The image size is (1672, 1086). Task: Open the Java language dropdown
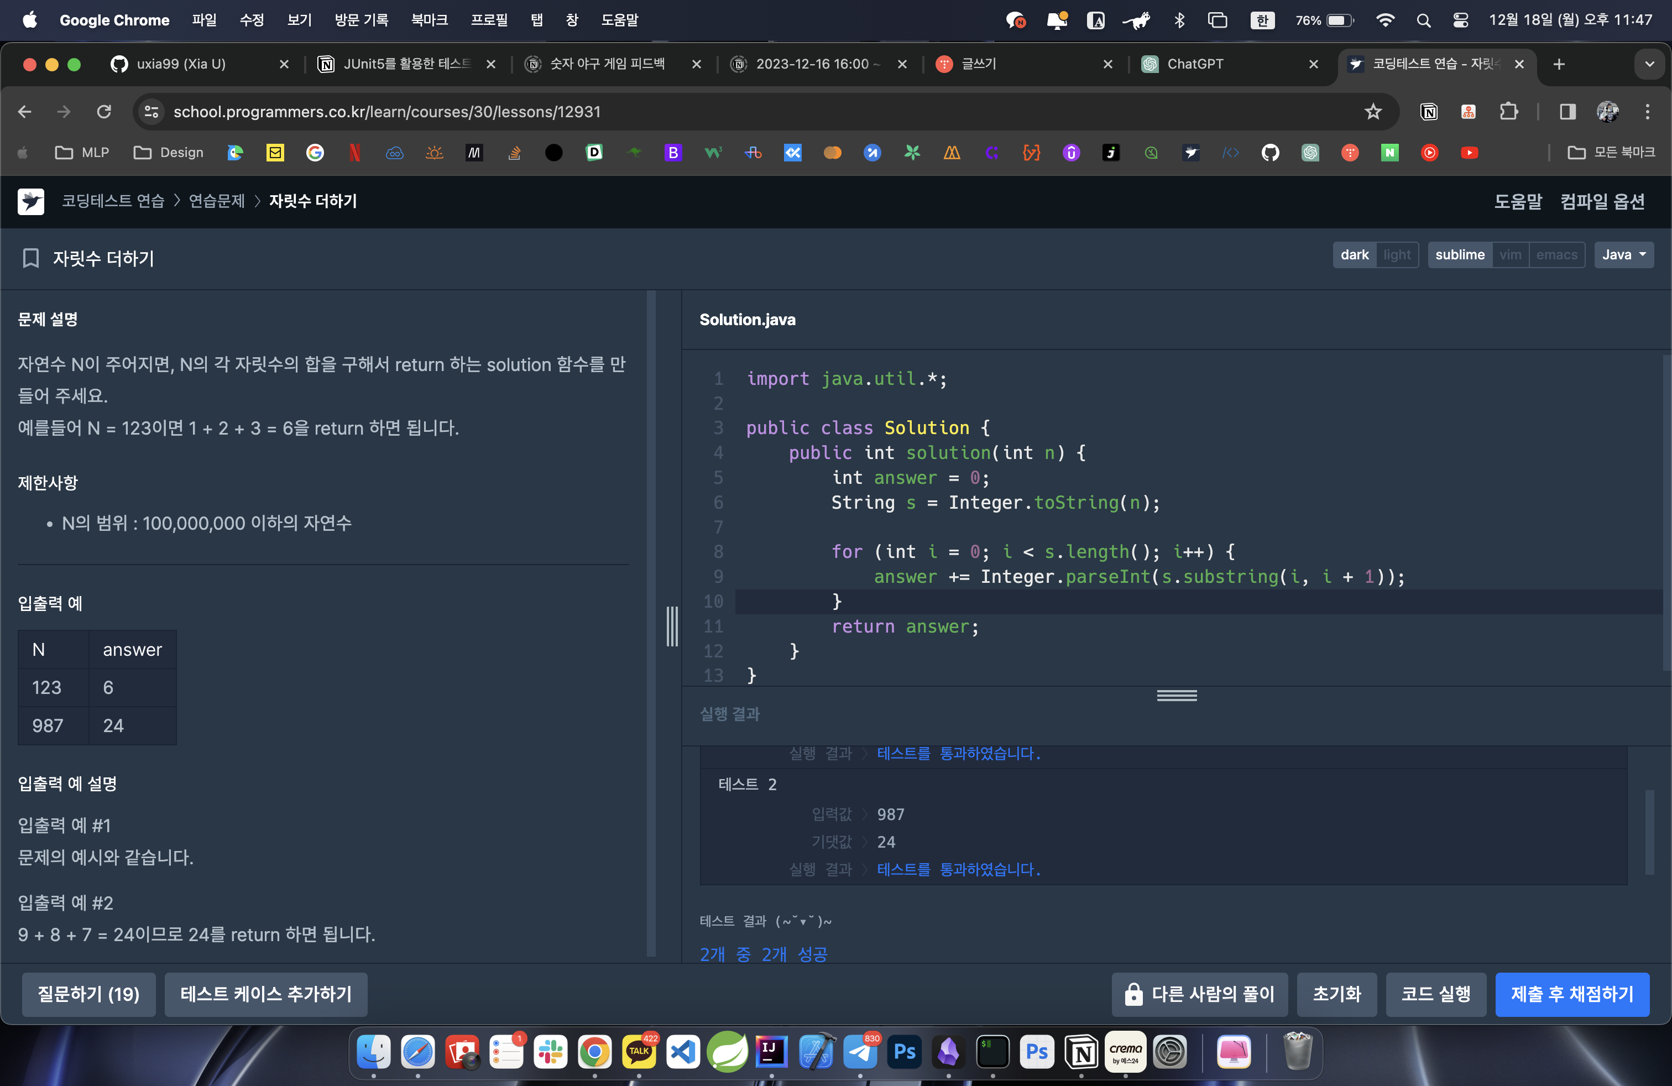pyautogui.click(x=1623, y=254)
